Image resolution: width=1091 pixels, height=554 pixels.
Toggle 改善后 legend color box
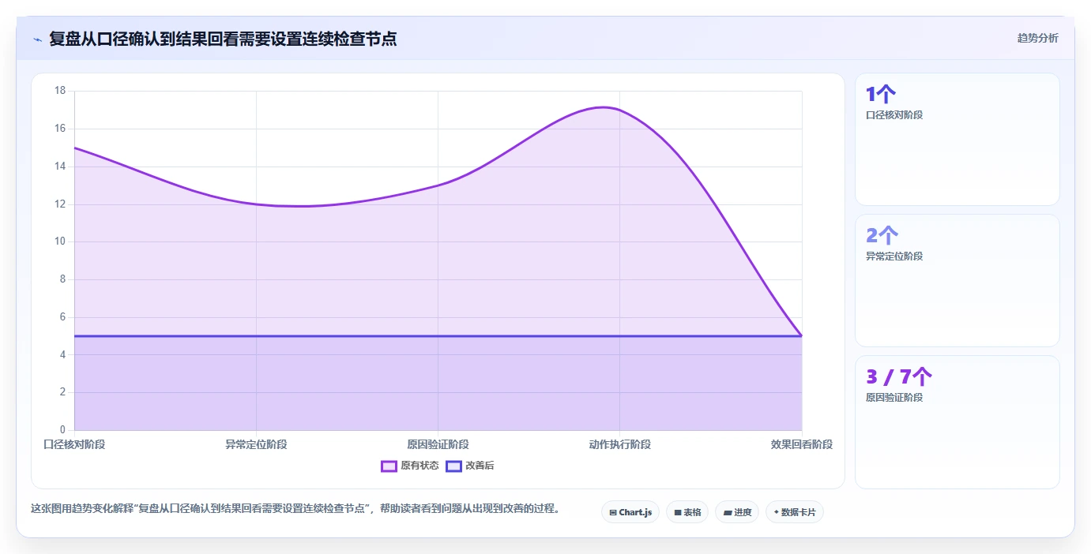coord(453,466)
